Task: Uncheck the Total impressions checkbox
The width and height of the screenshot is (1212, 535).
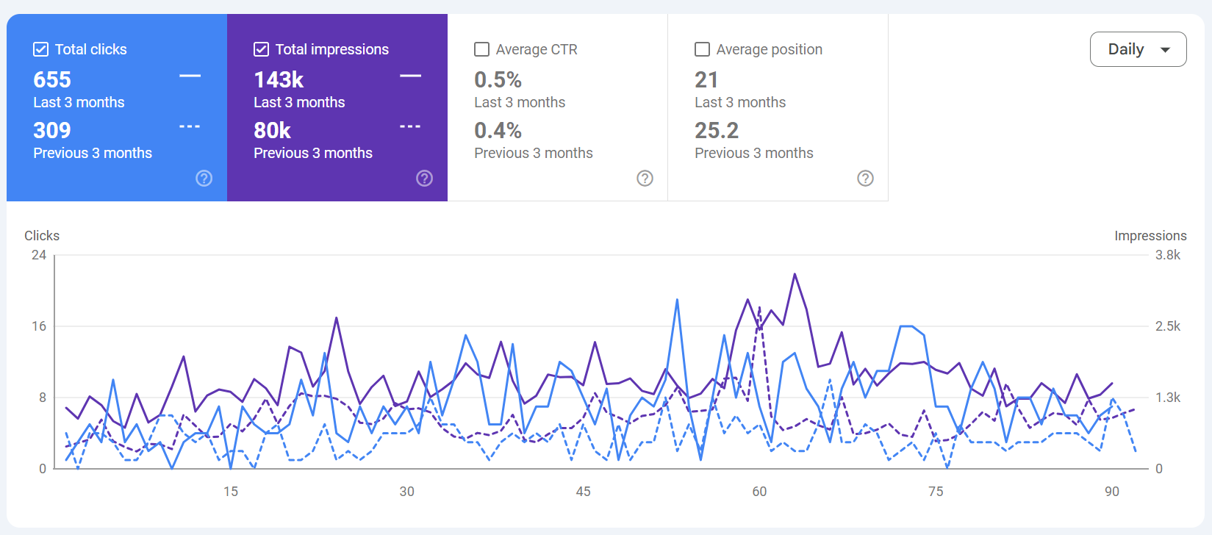Action: click(x=262, y=49)
